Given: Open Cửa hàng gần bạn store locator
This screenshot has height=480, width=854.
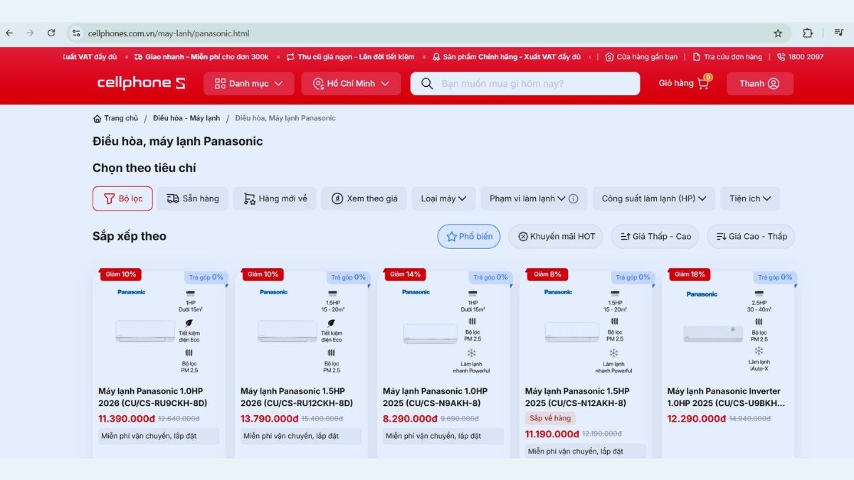Looking at the screenshot, I should pos(641,57).
